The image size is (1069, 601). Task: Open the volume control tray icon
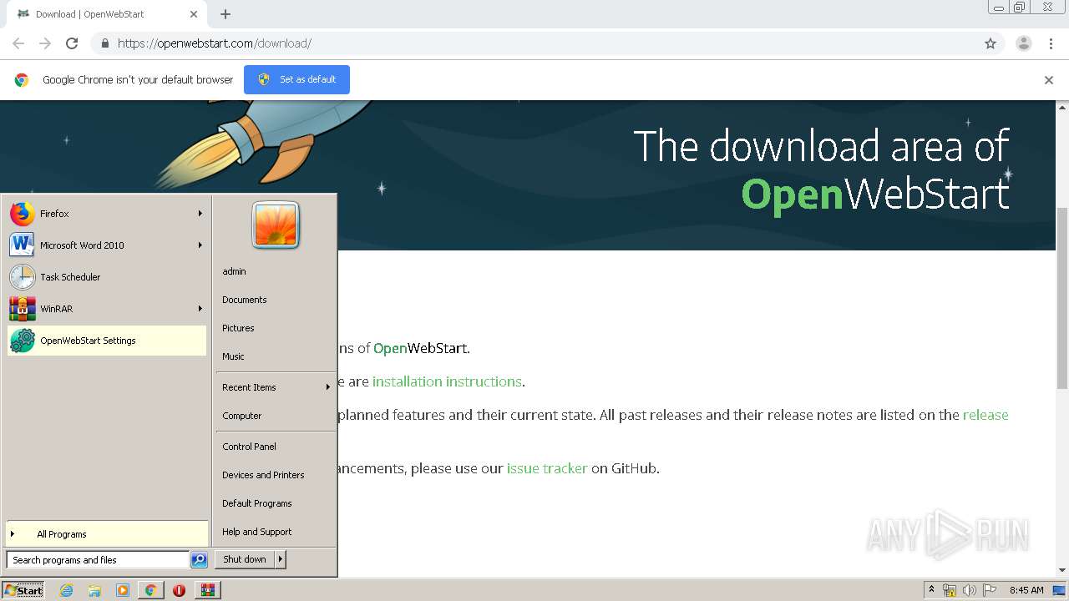click(970, 590)
